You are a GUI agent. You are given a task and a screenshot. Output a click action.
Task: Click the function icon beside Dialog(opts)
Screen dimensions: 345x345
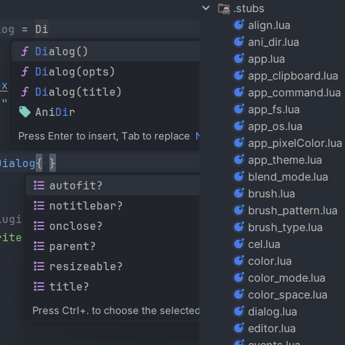tap(25, 71)
